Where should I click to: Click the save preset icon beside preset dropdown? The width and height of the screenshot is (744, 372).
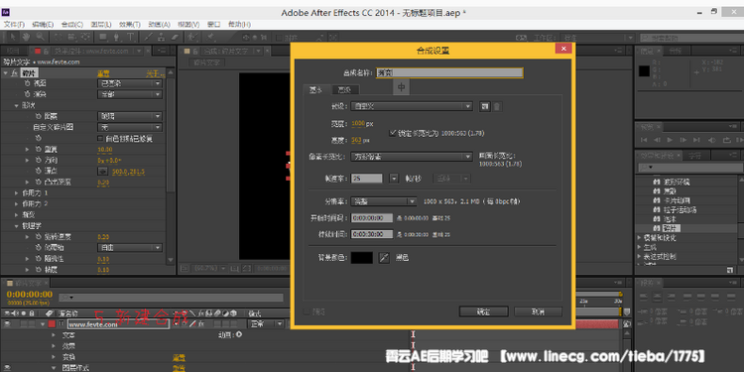tap(484, 106)
